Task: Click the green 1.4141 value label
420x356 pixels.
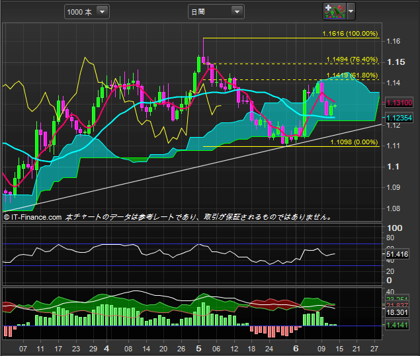Action: [x=397, y=325]
